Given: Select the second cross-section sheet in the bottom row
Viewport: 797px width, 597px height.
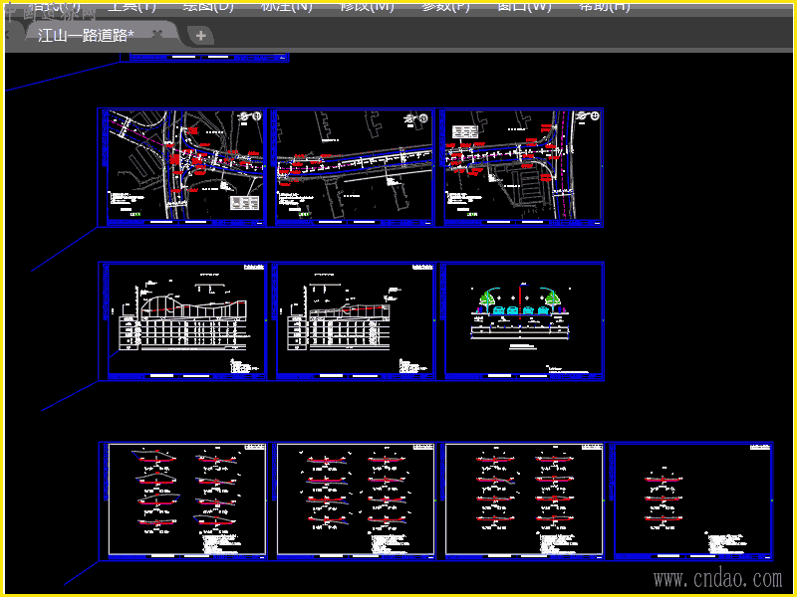Looking at the screenshot, I should point(352,501).
